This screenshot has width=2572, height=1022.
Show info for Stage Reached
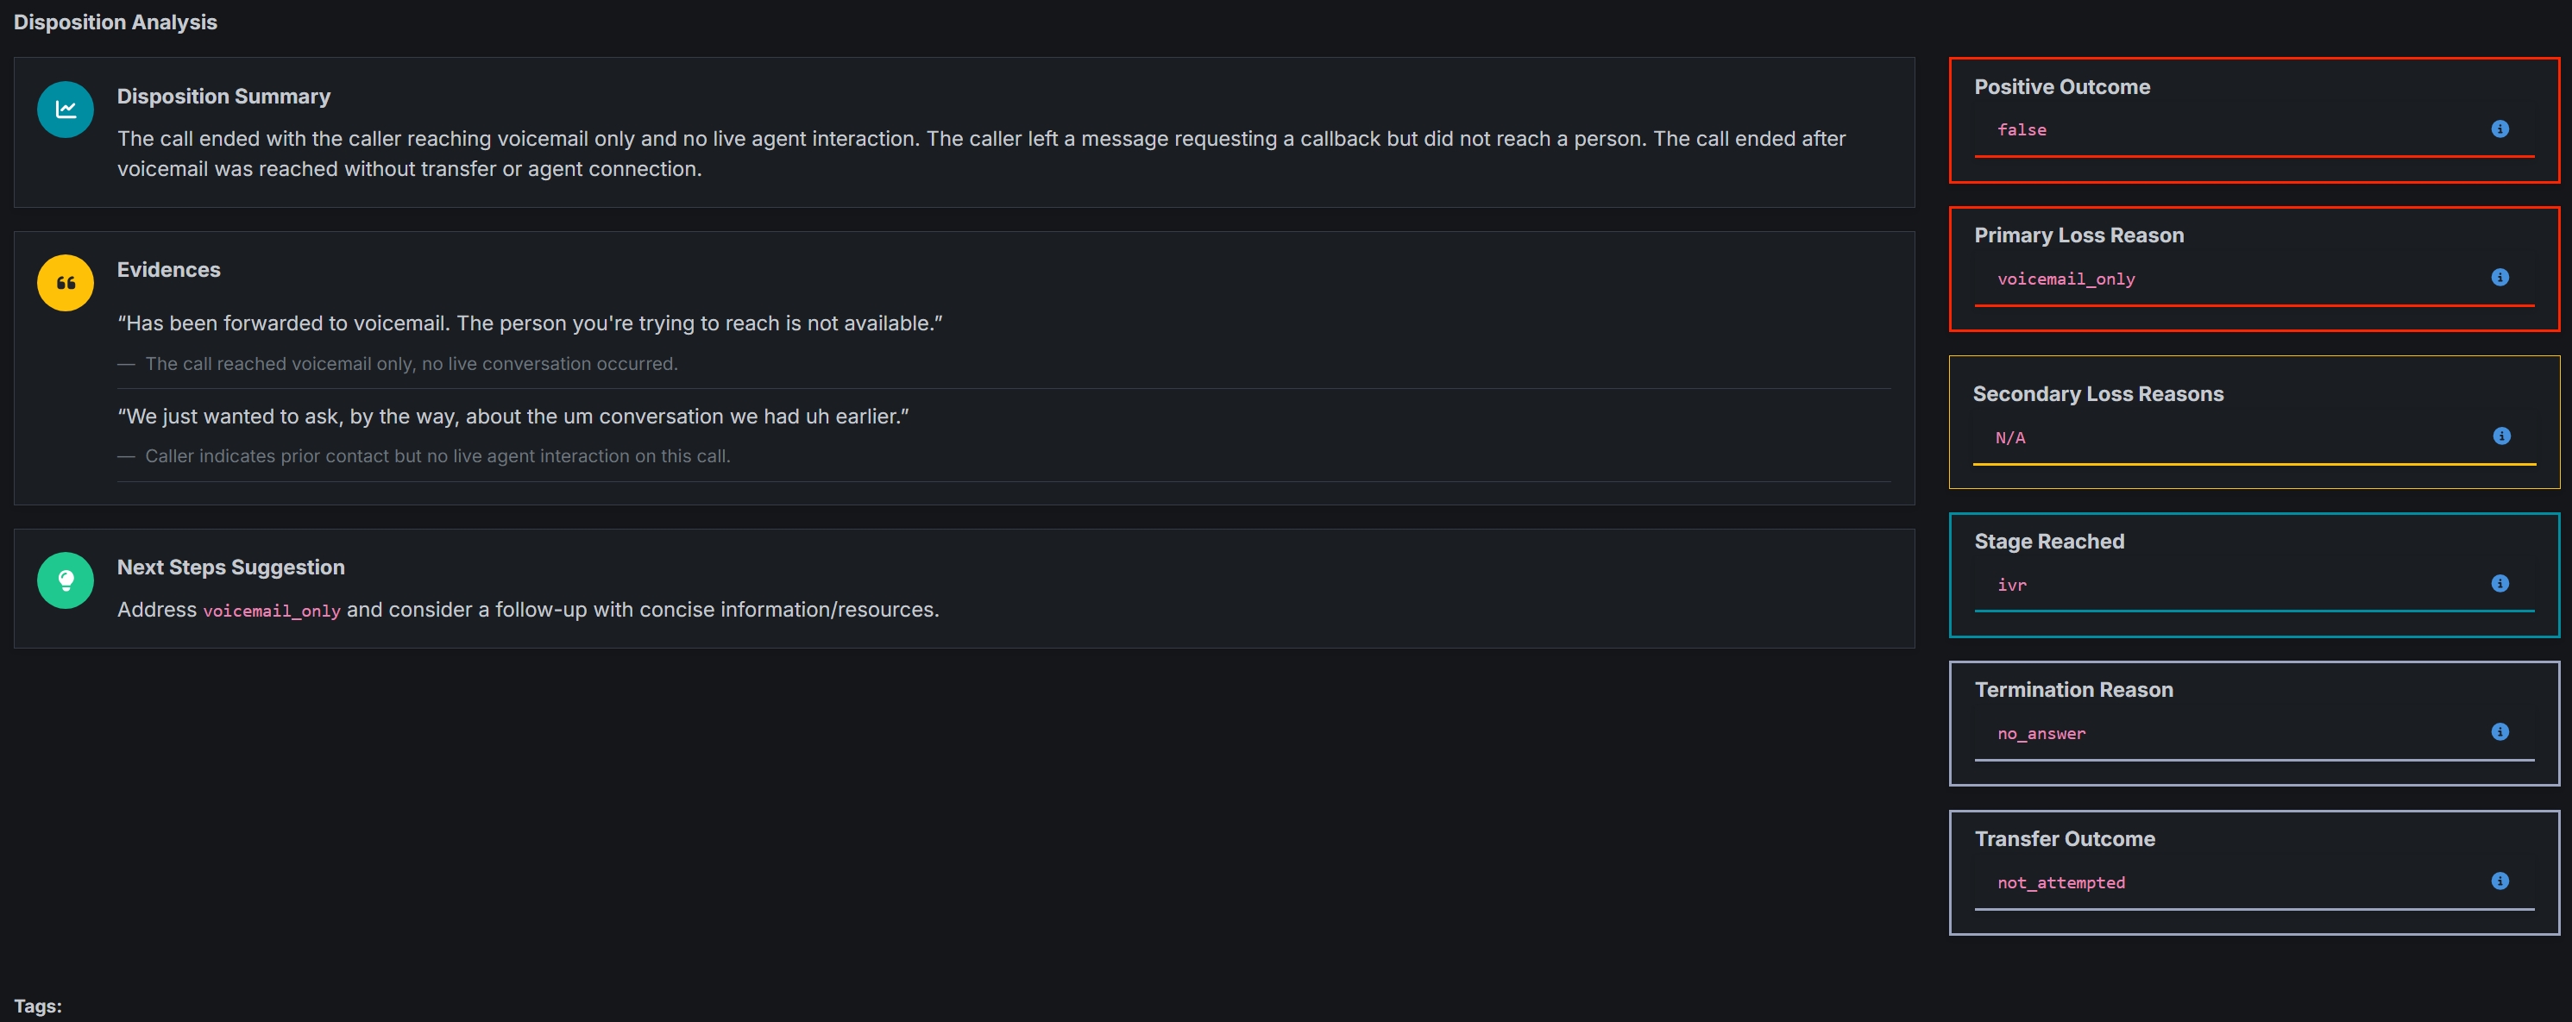click(2500, 583)
